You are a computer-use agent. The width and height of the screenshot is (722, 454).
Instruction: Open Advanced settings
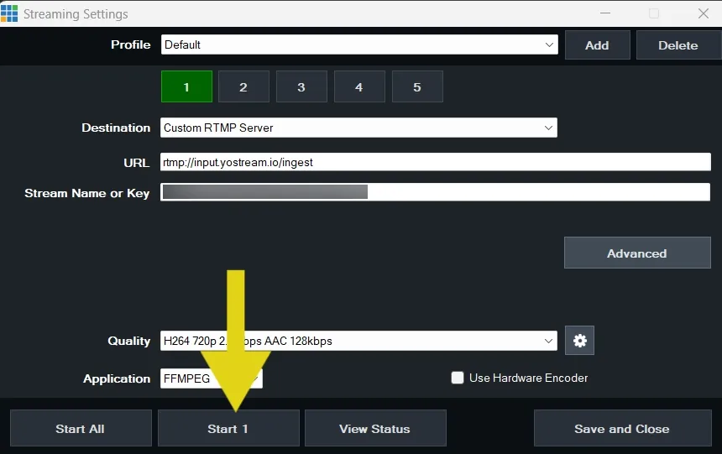coord(637,253)
